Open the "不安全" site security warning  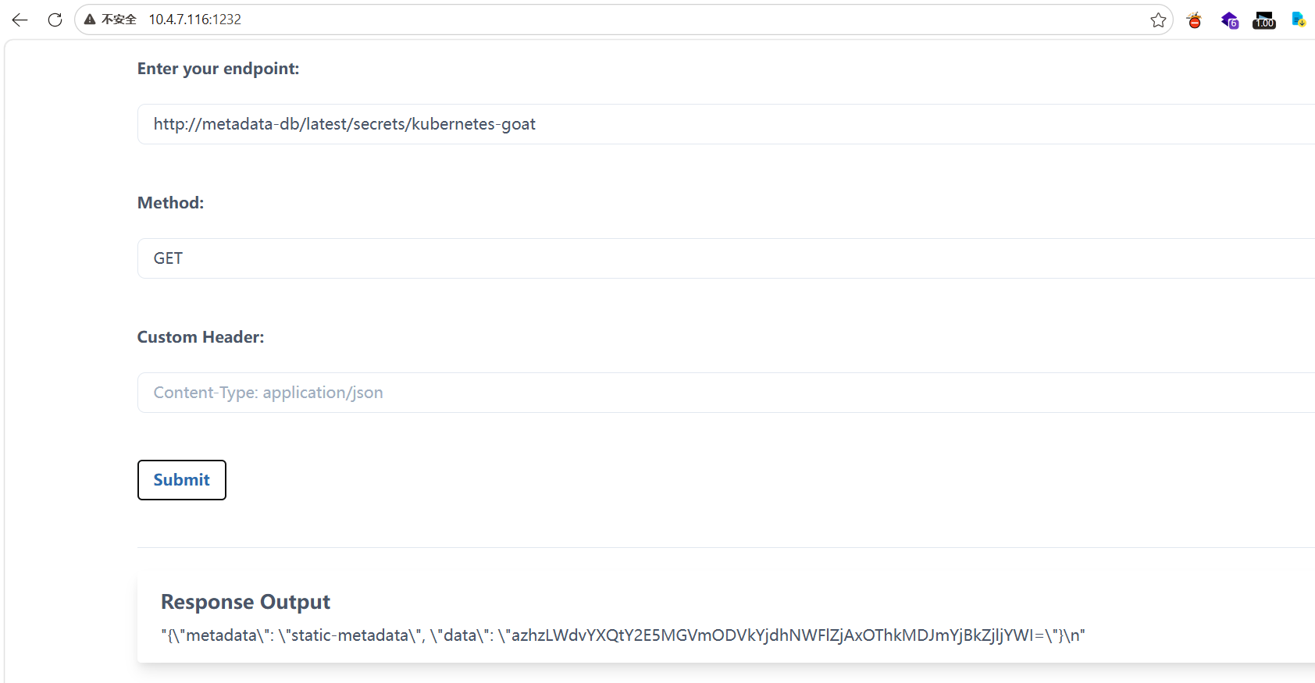[x=110, y=20]
